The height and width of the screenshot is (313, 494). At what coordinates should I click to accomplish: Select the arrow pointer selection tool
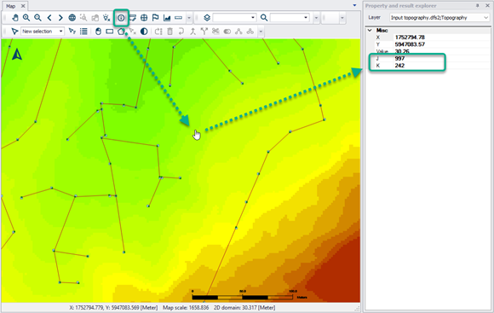(14, 32)
